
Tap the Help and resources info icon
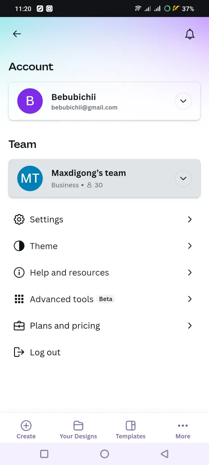coord(19,272)
